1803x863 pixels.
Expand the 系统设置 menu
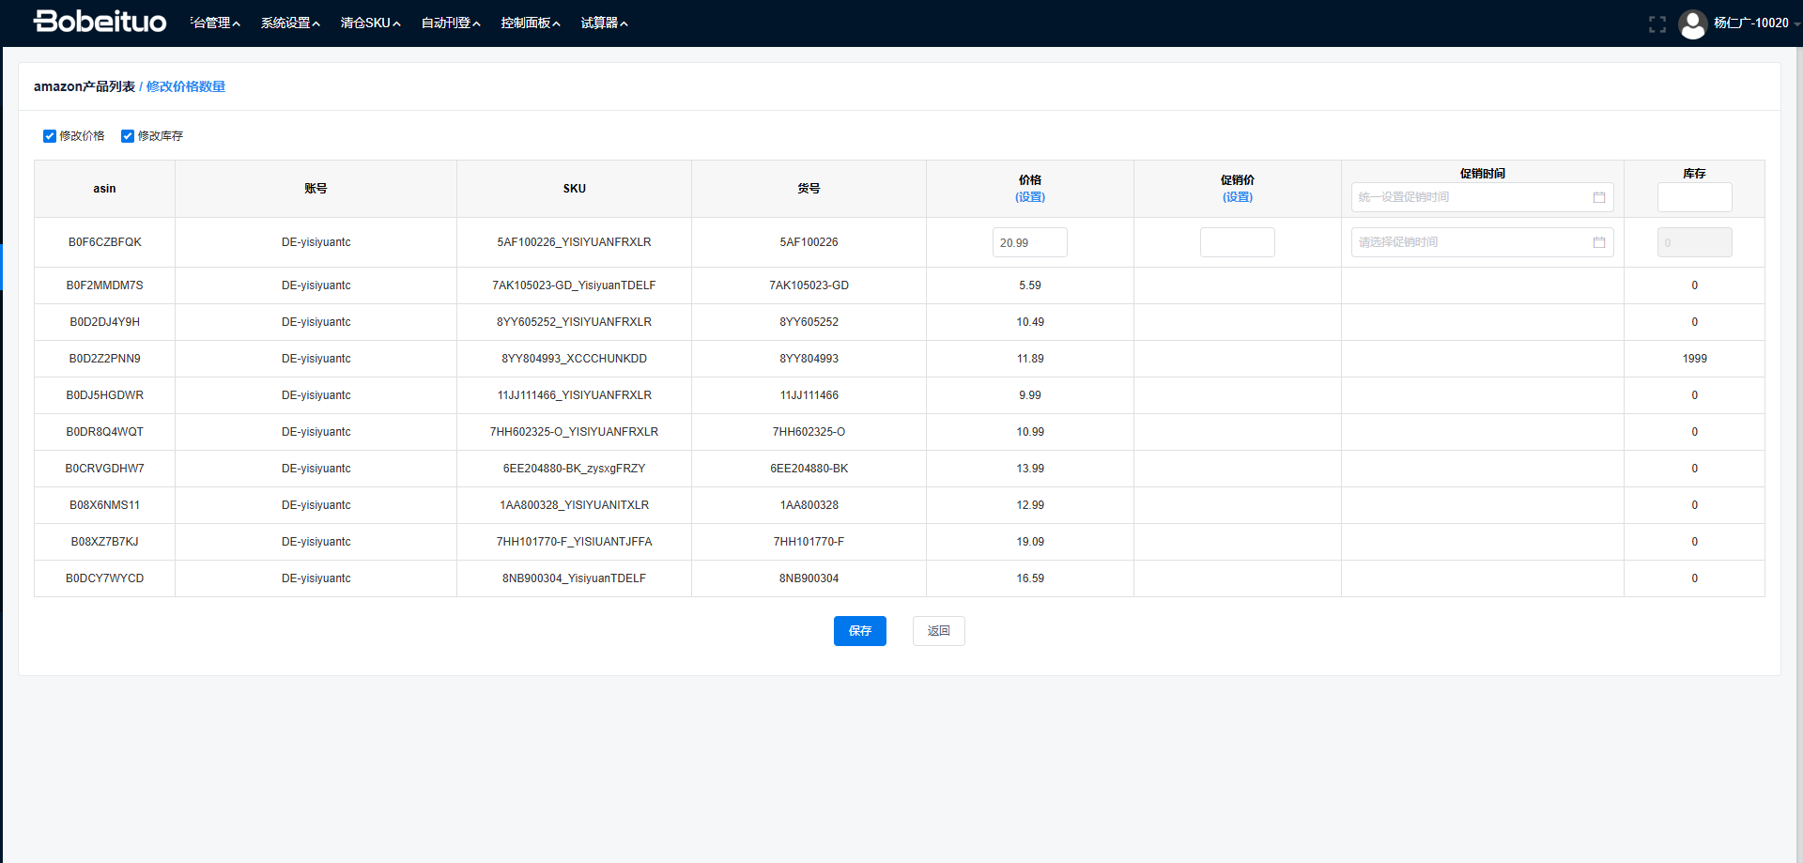(290, 23)
